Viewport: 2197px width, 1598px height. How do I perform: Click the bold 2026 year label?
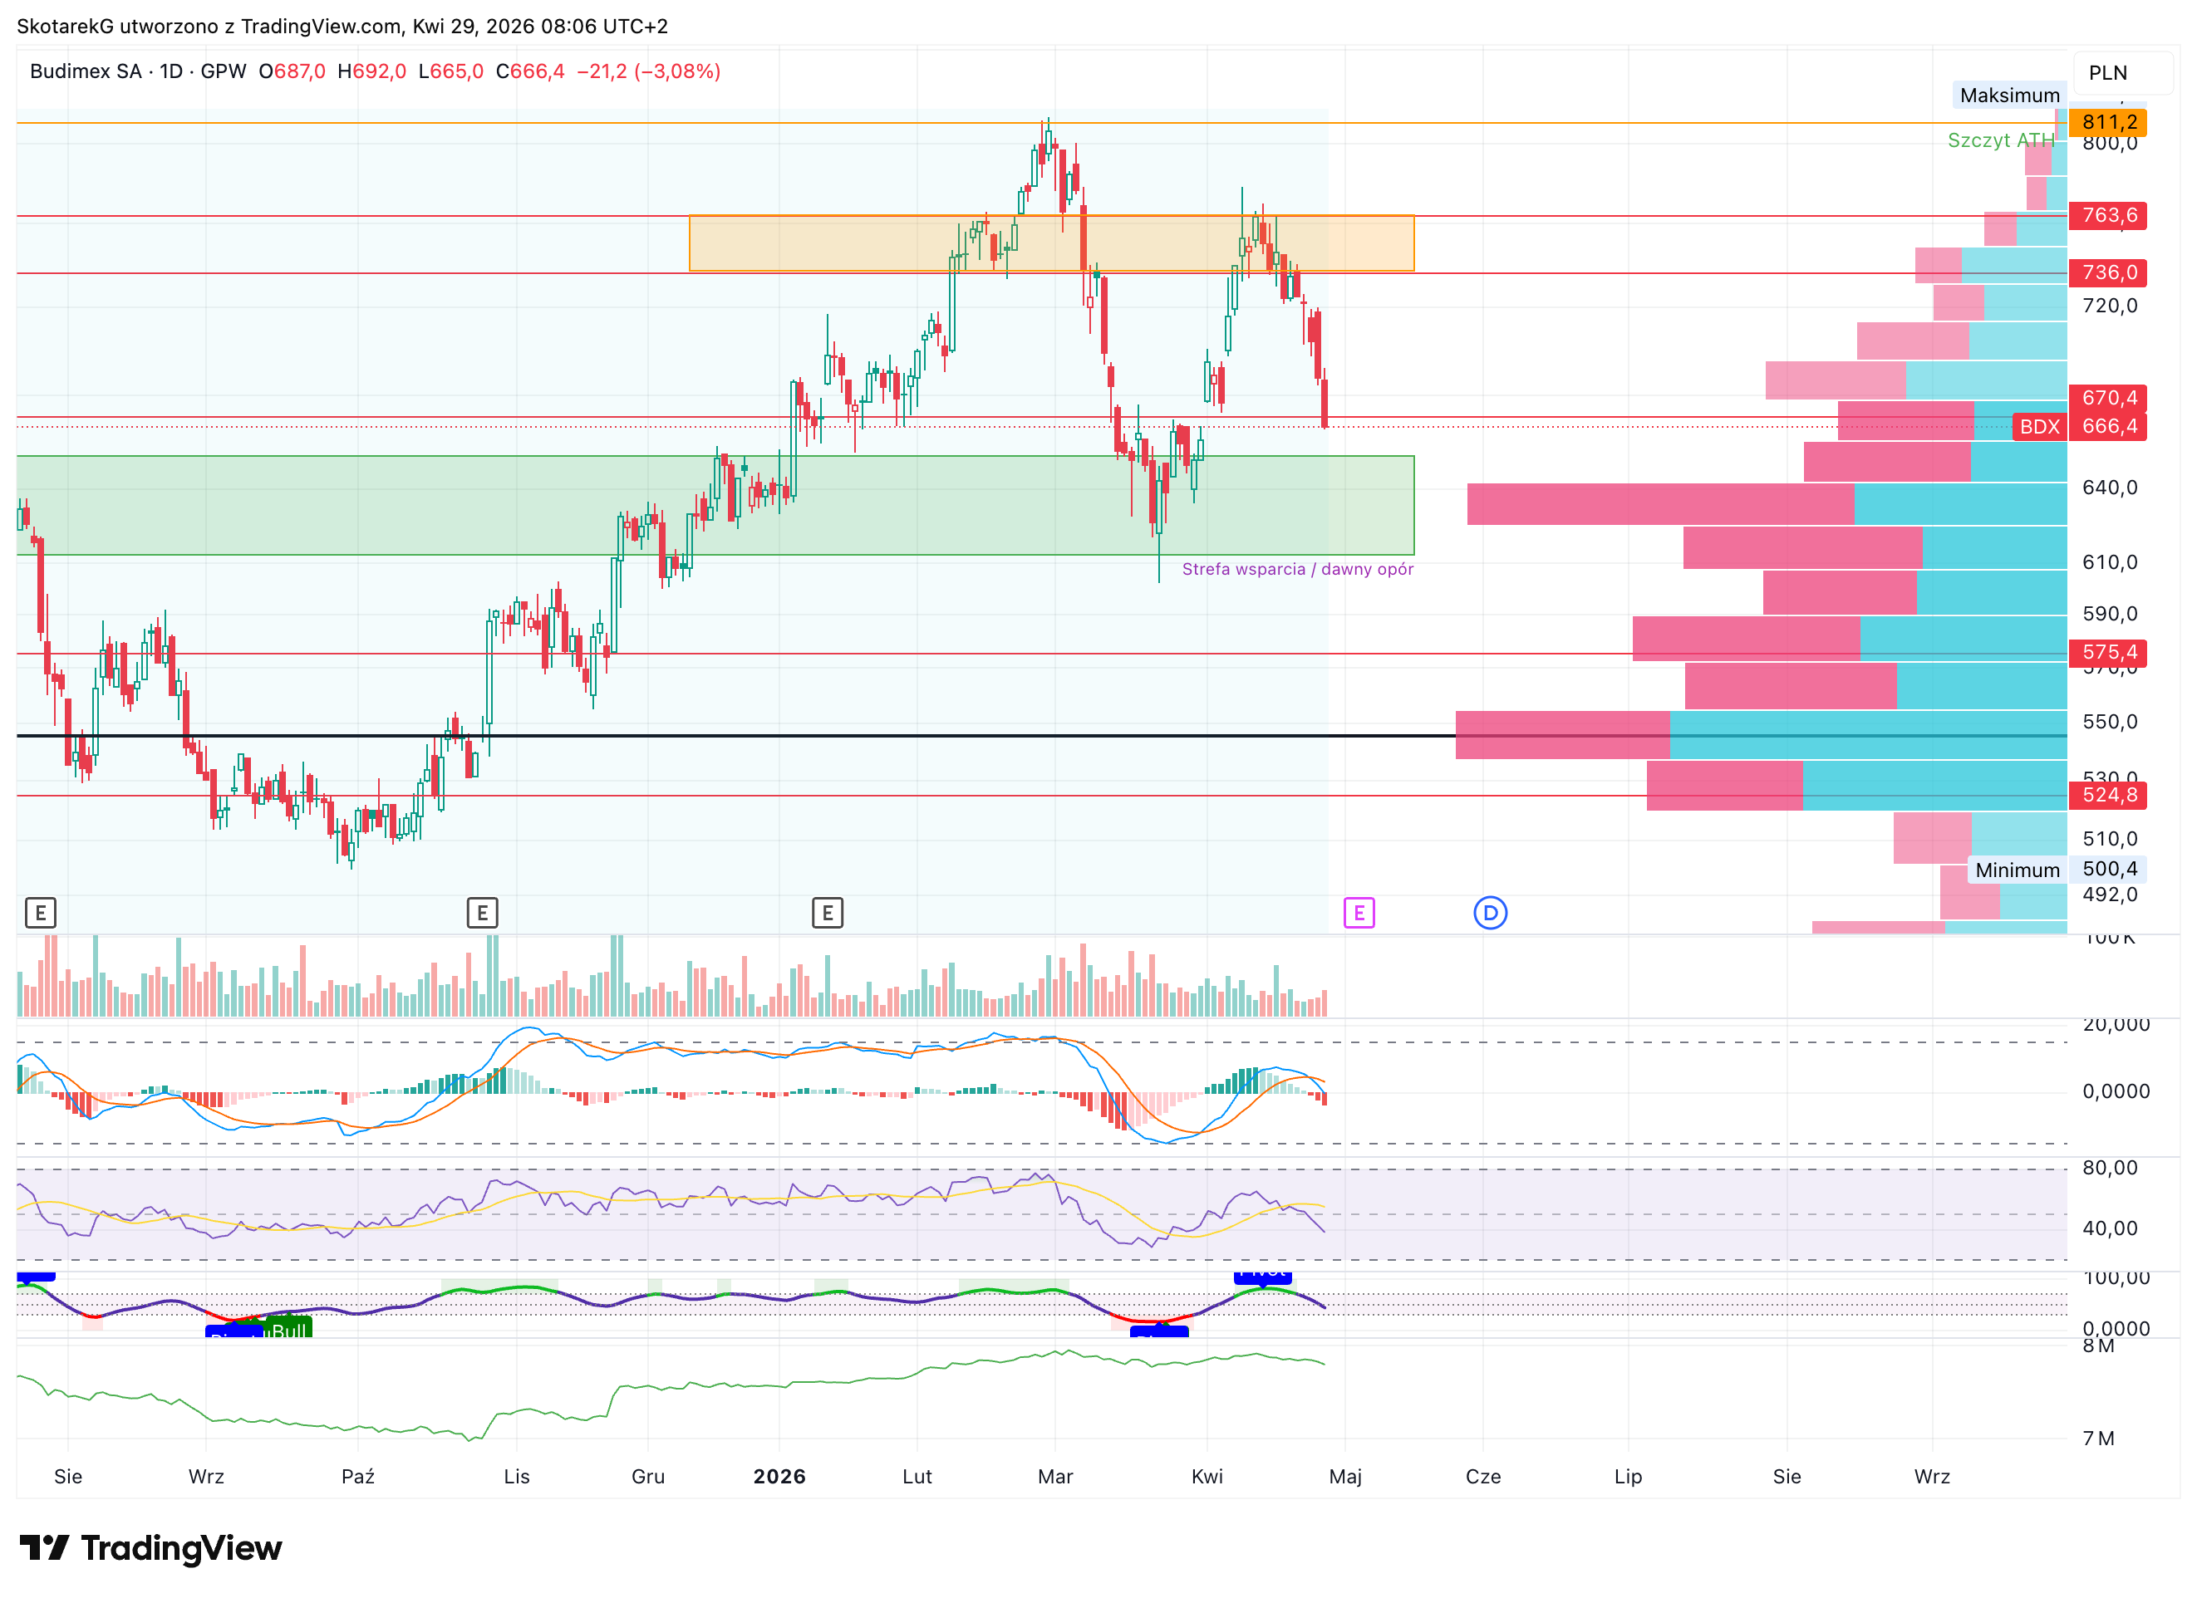point(779,1476)
